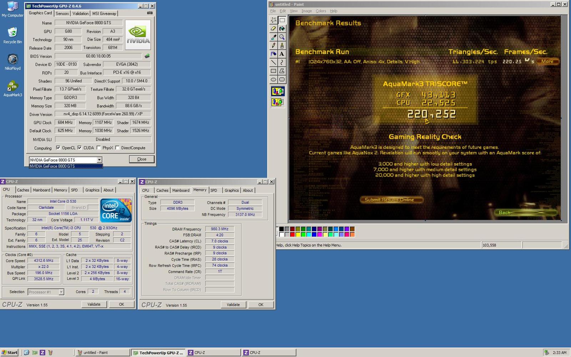This screenshot has width=571, height=357.
Task: Select the My Computer desktop icon
Action: point(12,9)
